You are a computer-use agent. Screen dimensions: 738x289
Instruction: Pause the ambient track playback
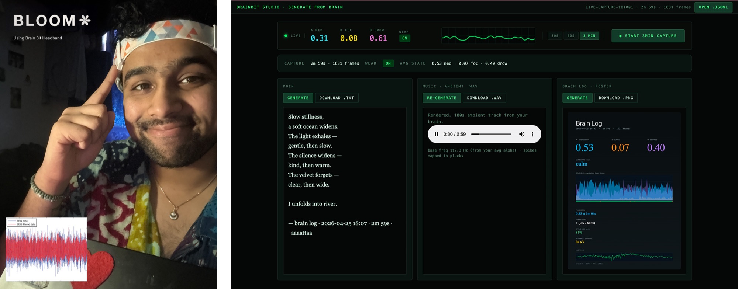437,134
